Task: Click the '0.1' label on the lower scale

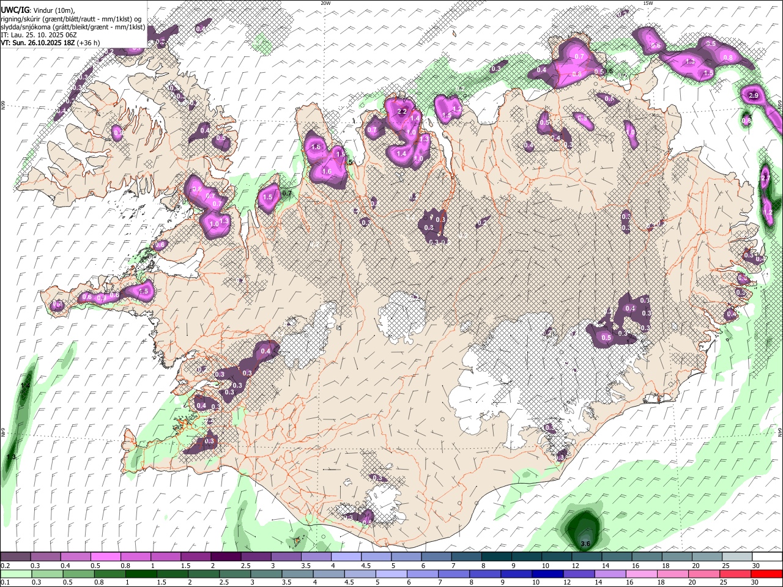Action: [5, 582]
